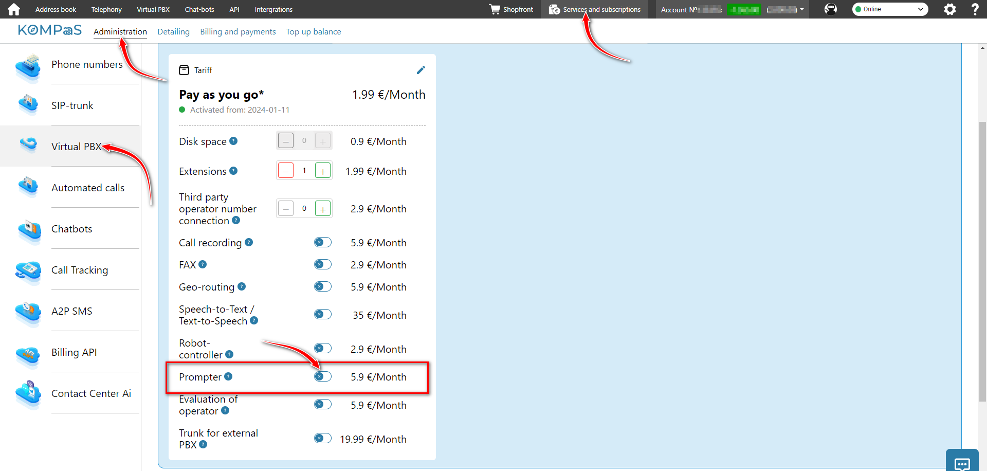Open API menu
This screenshot has height=471, width=987.
coord(234,9)
